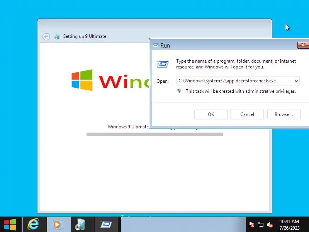
Task: Switch to the Run taskbar icon
Action: coord(107,225)
